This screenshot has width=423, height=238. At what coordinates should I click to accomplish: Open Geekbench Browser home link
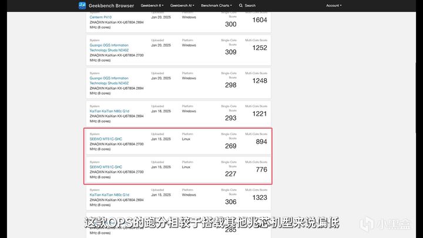[x=111, y=6]
